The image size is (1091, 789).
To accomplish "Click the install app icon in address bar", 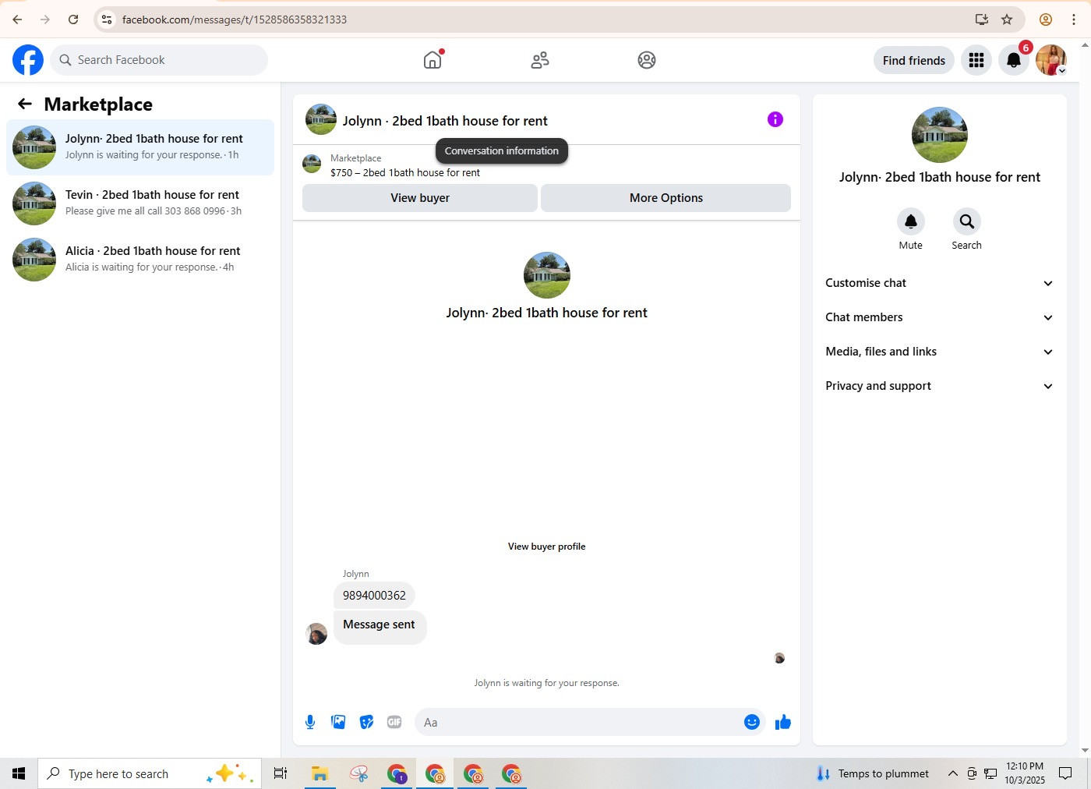I will click(982, 19).
